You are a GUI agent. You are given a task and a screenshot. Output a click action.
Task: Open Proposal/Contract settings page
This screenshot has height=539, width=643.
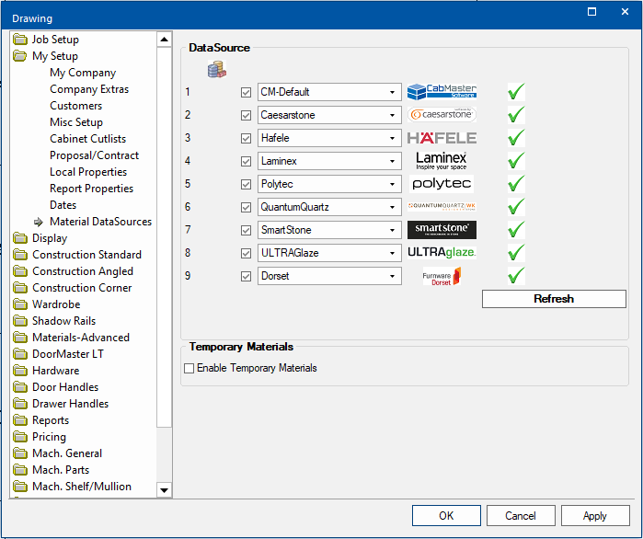tap(95, 155)
